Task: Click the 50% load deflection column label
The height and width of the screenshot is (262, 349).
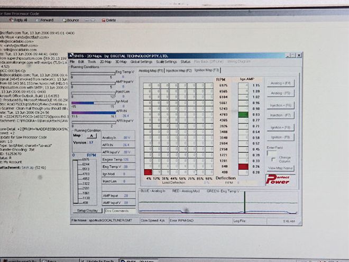Action: coord(182,178)
